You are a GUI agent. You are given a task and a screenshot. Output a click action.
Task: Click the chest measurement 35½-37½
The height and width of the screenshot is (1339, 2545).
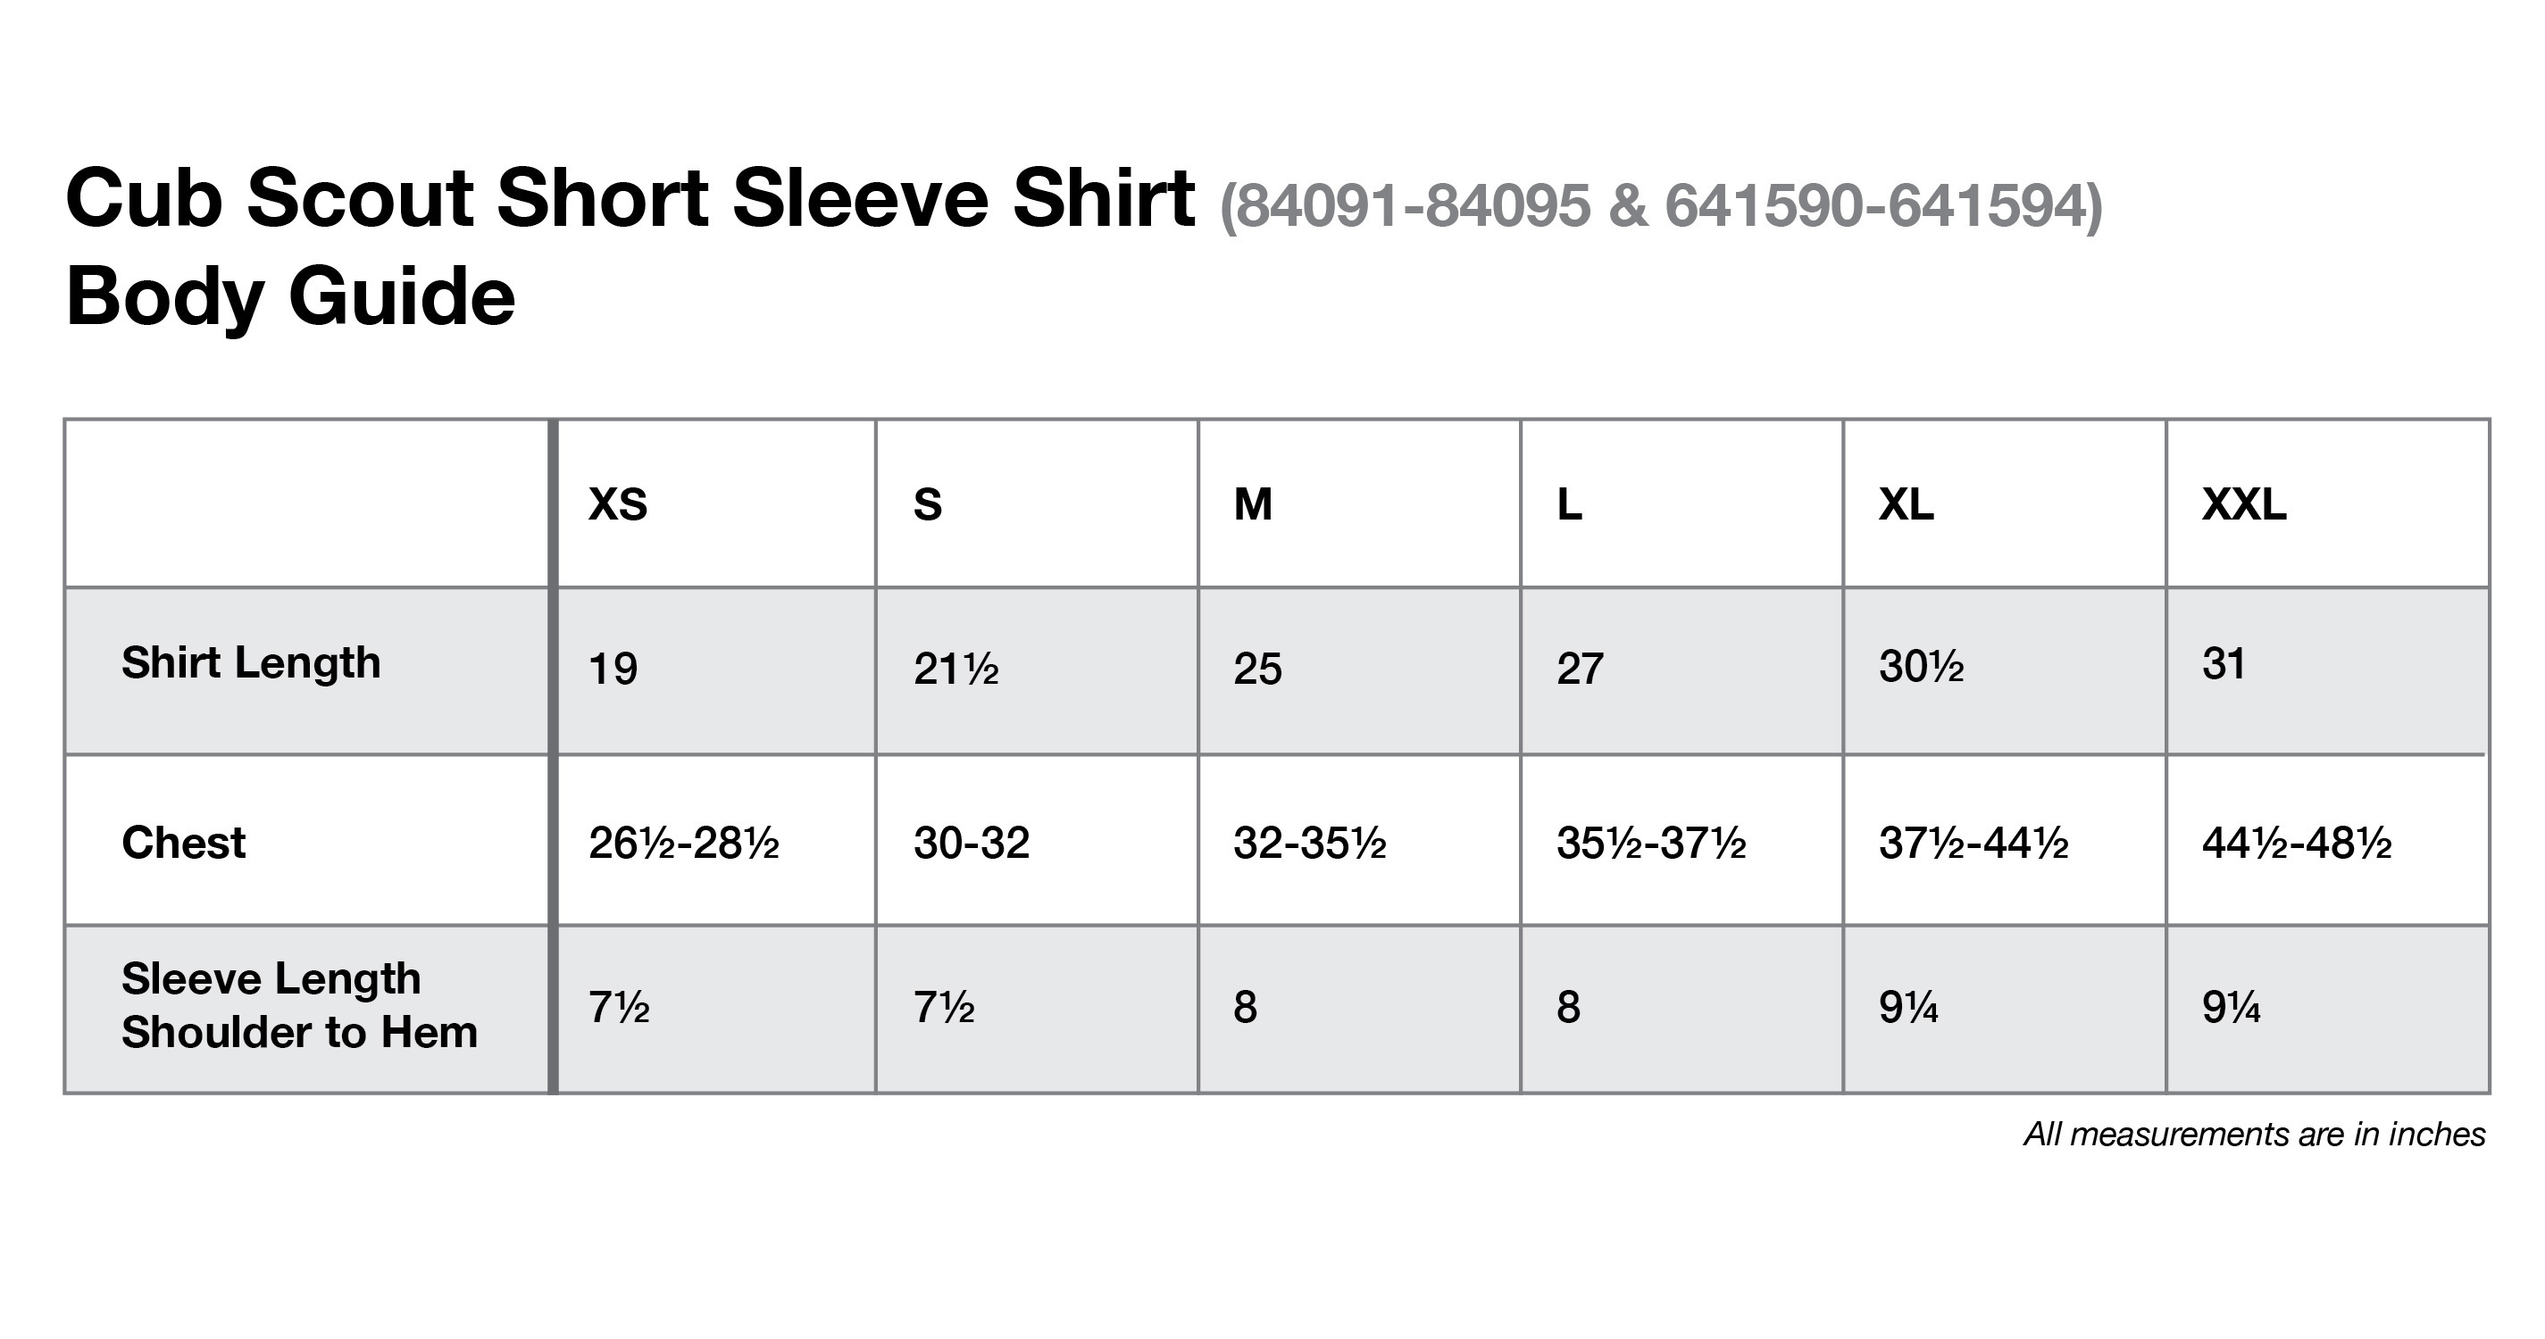(x=1652, y=843)
